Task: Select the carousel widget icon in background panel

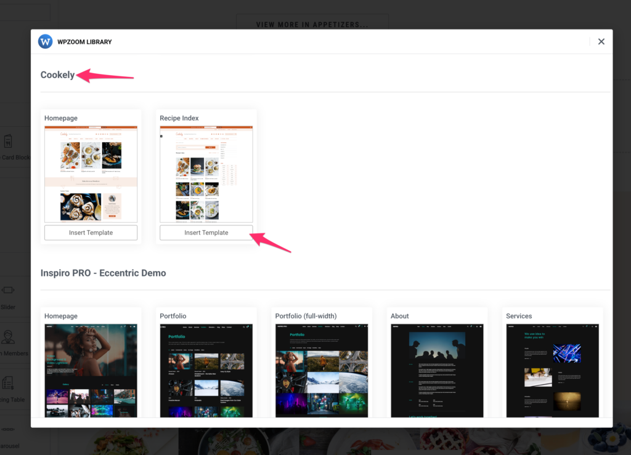Action: click(x=8, y=429)
